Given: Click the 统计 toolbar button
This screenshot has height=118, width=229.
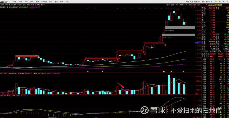Looking at the screenshot, I should coord(177,5).
